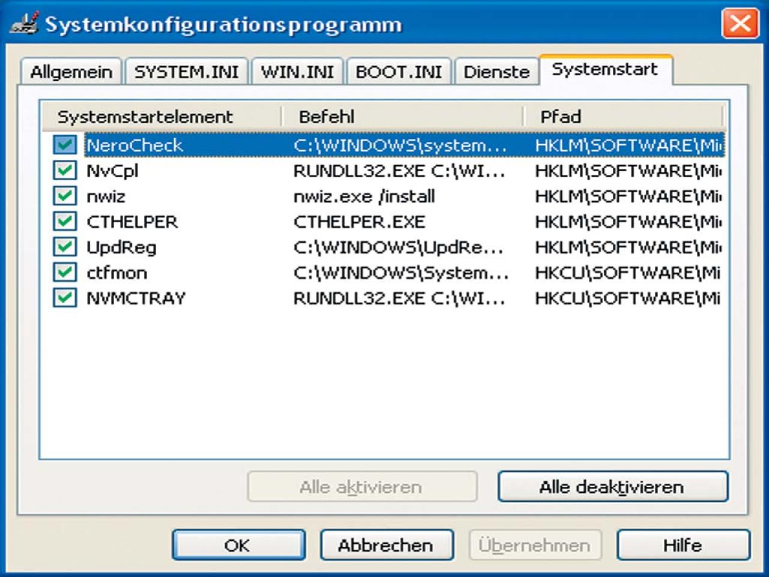769x577 pixels.
Task: Click the command 'C:\WINDOWS\UpdRe...'
Action: point(398,248)
